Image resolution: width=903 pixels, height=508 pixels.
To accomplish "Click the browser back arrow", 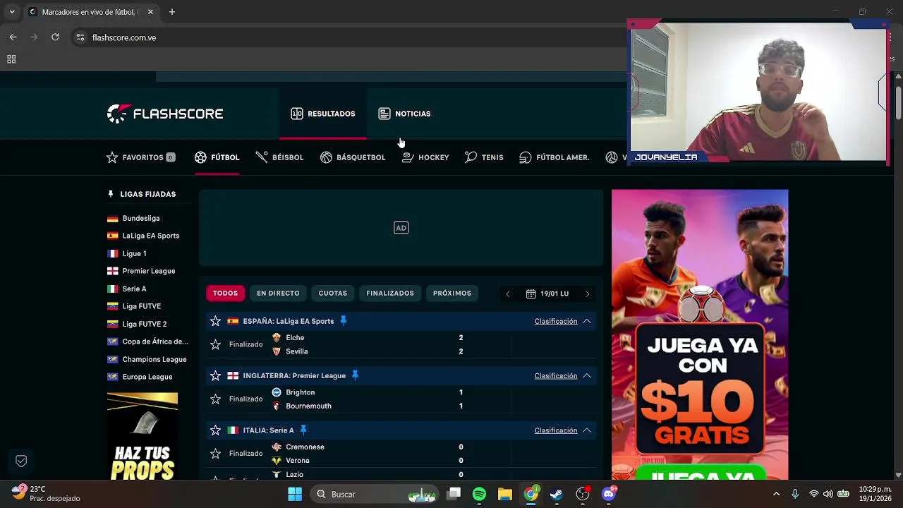I will click(x=13, y=37).
